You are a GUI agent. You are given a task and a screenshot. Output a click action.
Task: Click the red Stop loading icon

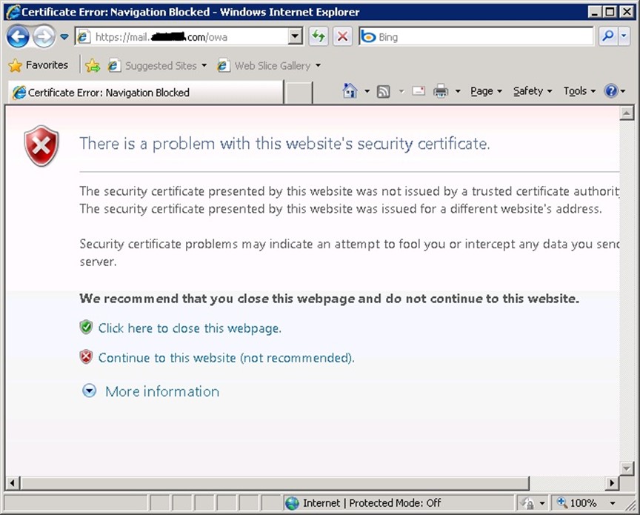[x=342, y=36]
